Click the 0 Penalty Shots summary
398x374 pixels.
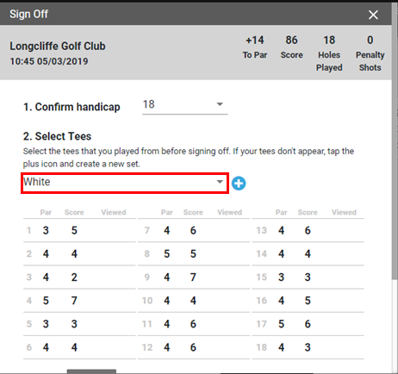click(x=370, y=53)
